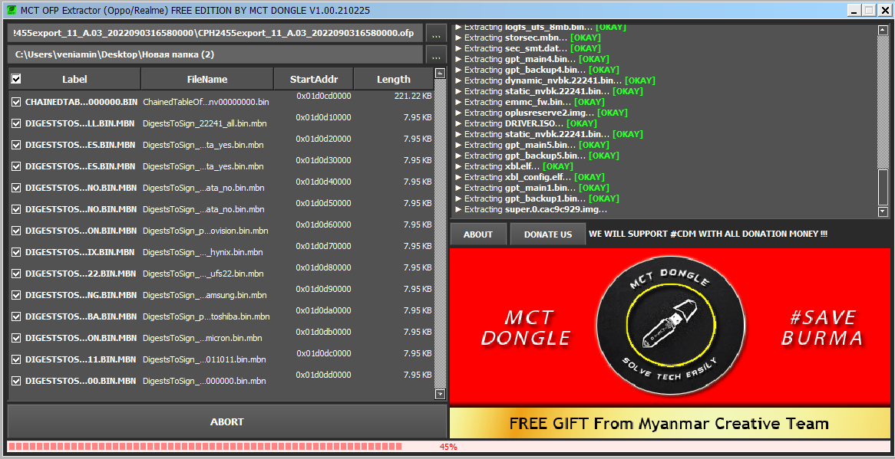Minimize the MCT OFP Extractor window
This screenshot has width=895, height=459.
point(854,10)
